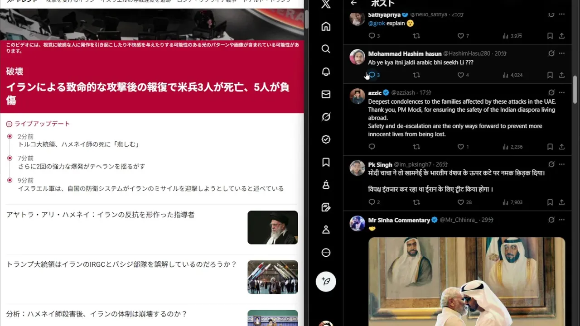Like Sathyapriya's post
This screenshot has width=580, height=326.
(461, 36)
